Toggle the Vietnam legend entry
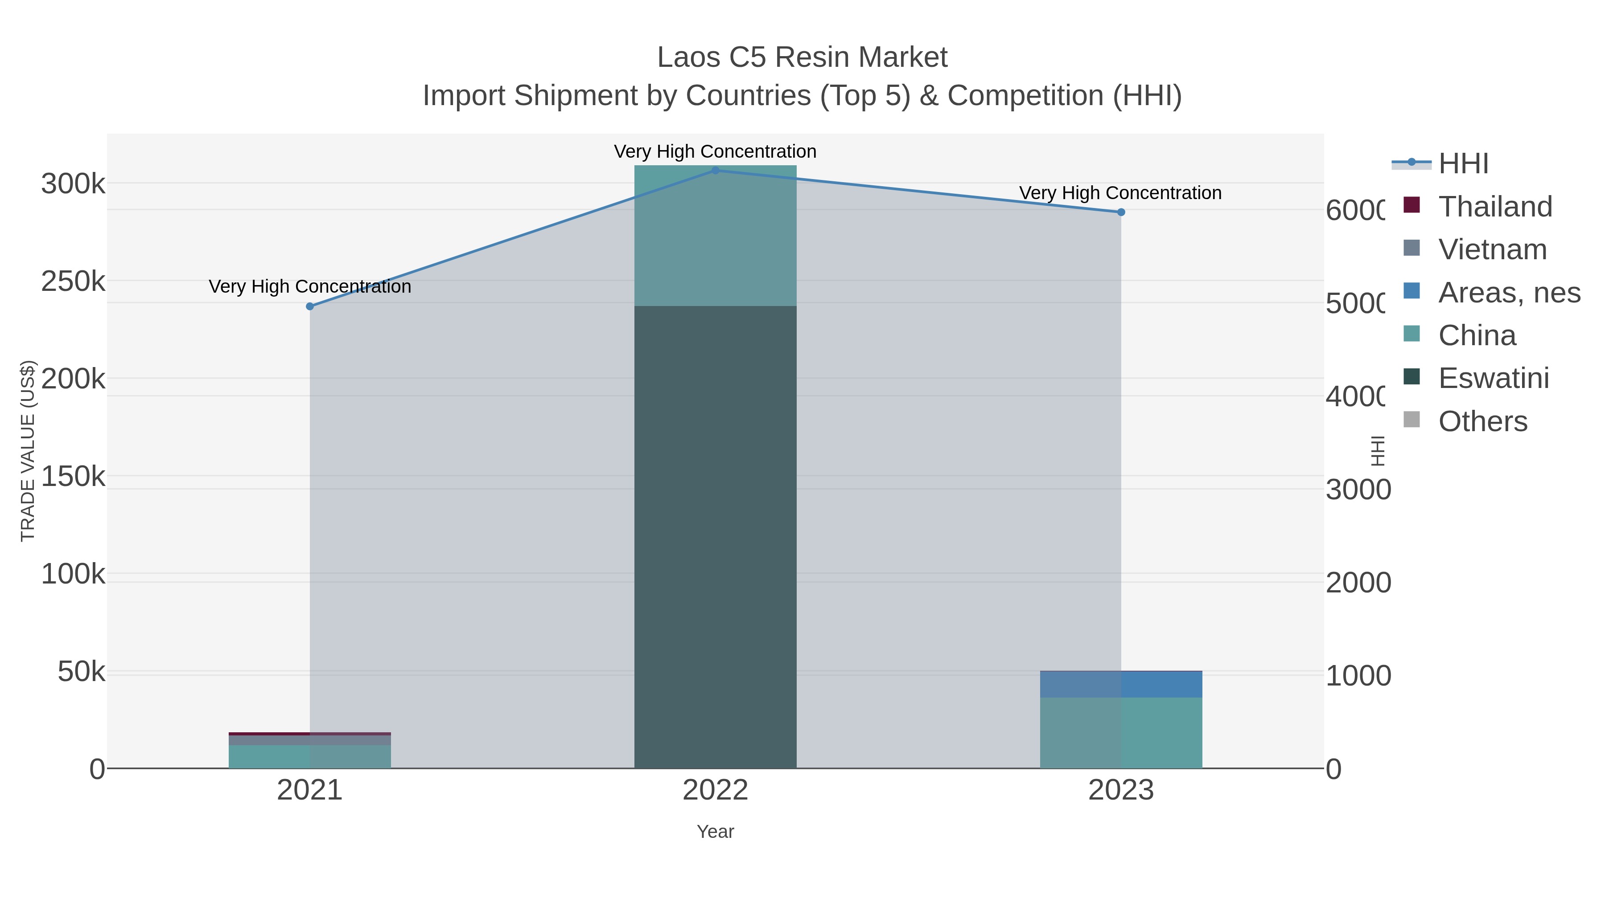 1475,249
